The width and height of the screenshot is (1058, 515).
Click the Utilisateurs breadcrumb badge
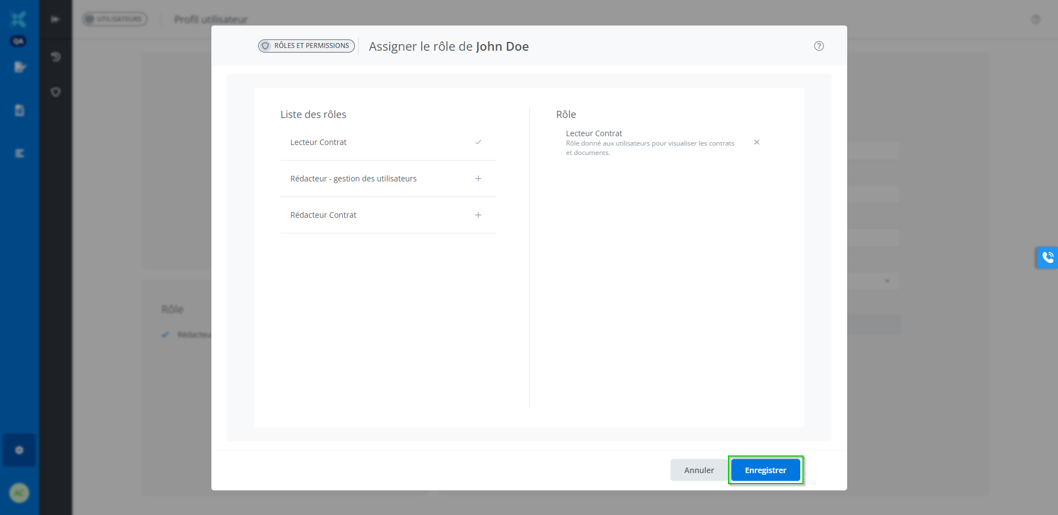coord(115,19)
